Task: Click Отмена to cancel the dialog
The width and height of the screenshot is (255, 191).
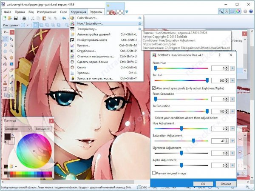Action: [x=226, y=184]
